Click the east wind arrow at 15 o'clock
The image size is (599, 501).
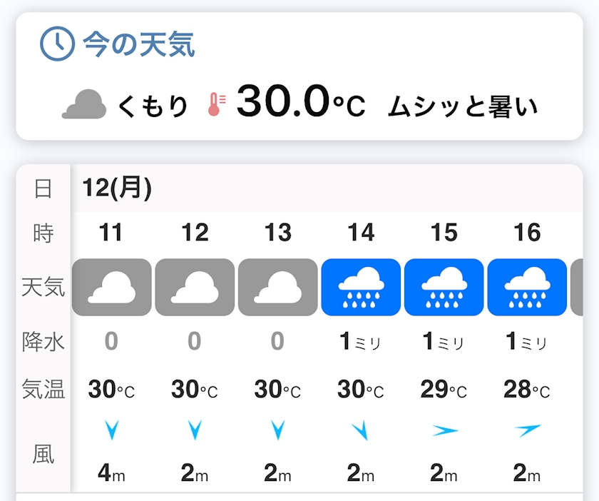(445, 430)
